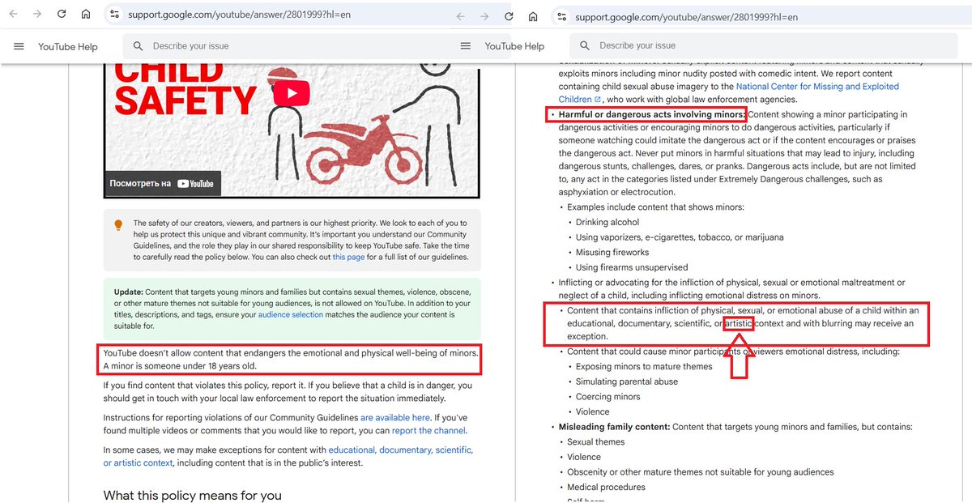The height and width of the screenshot is (503, 972).
Task: Click 'Obscenity or other mature themes' list item
Action: pos(700,472)
